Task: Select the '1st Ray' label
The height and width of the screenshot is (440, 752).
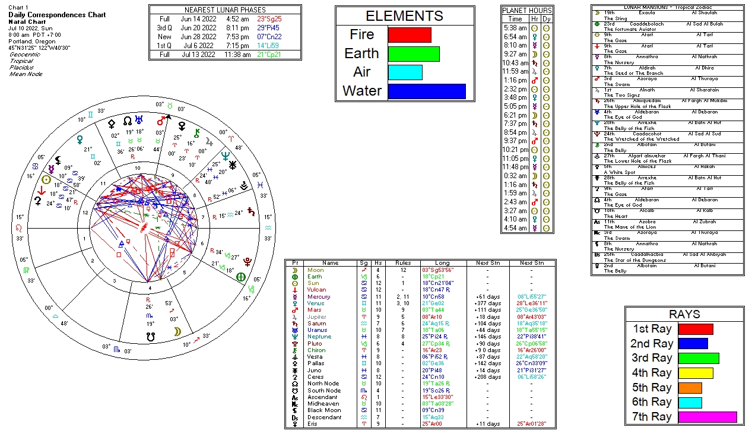Action: (653, 329)
